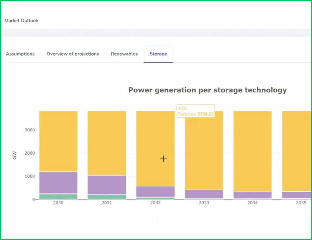Screen dimensions: 312x240
Task: Click the green bar segment for 2030
Action: (x=58, y=196)
